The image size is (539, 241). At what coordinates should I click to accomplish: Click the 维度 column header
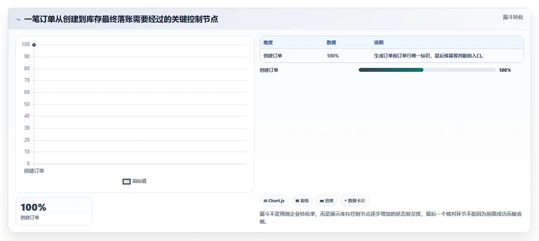pyautogui.click(x=268, y=43)
